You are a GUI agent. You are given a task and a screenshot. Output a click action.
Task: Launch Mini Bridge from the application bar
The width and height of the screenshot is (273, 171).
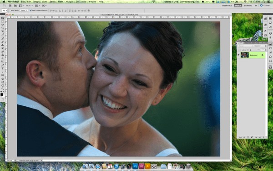(15, 5)
